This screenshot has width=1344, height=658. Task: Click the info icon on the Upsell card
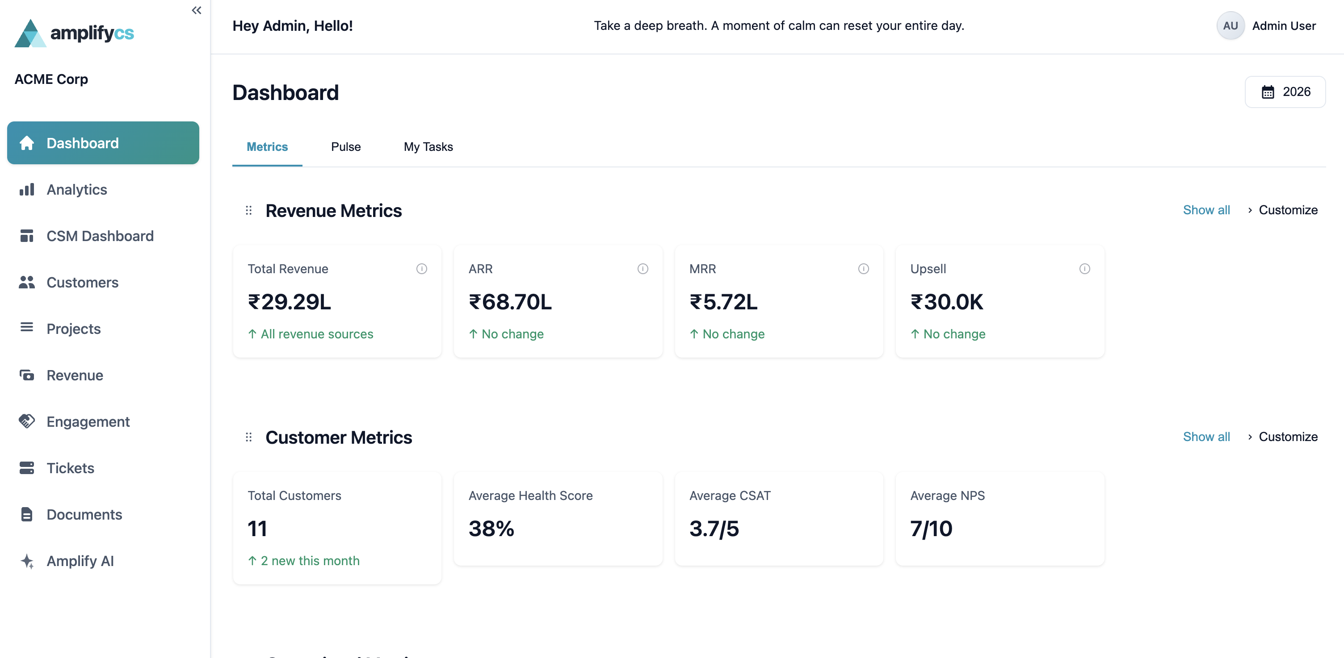[1085, 269]
